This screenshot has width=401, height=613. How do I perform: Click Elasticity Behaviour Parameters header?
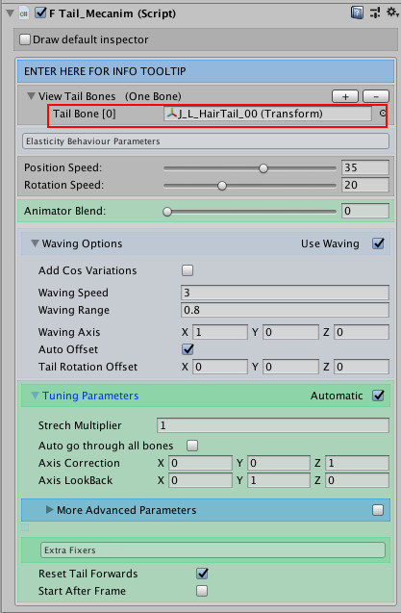tap(206, 141)
